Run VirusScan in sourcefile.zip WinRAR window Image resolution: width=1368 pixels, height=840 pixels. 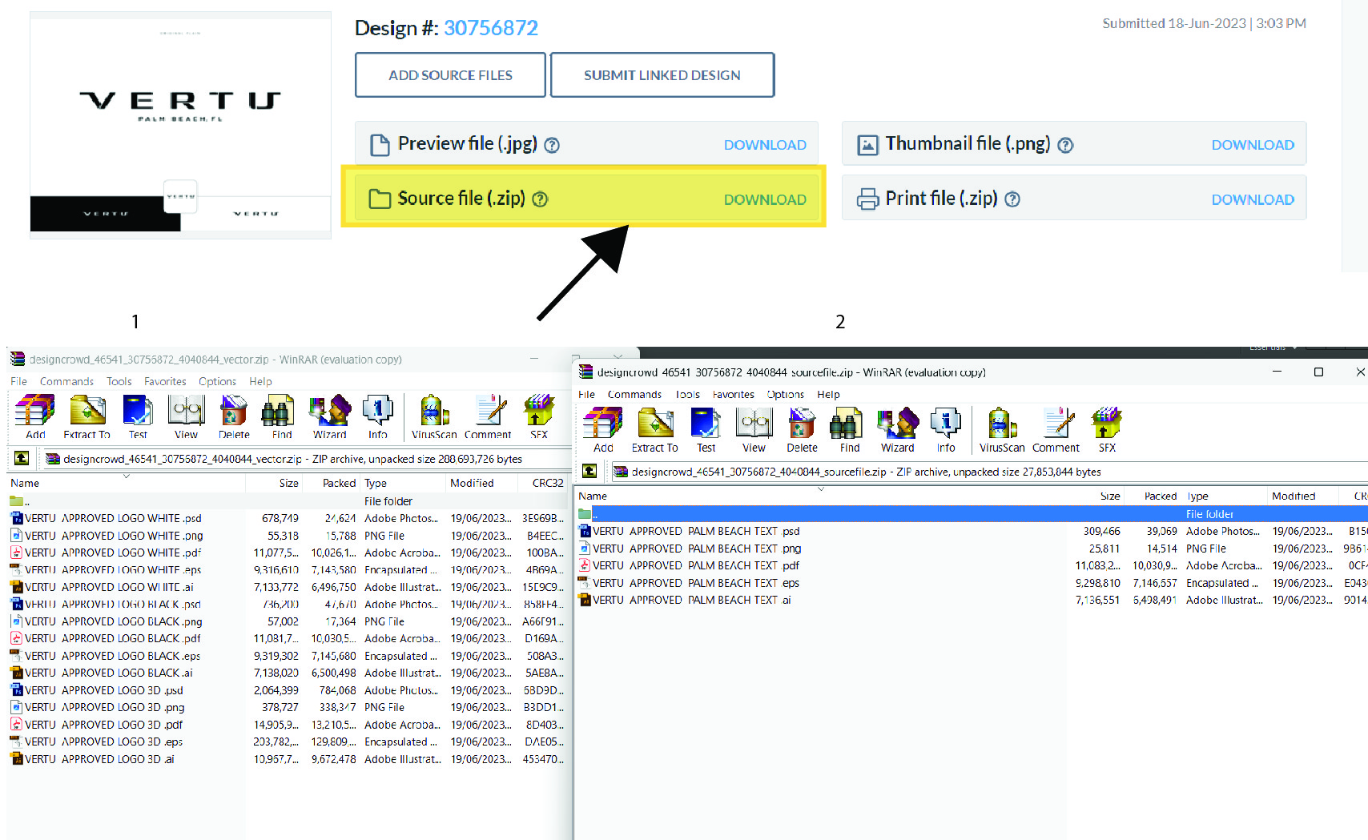coord(1002,430)
